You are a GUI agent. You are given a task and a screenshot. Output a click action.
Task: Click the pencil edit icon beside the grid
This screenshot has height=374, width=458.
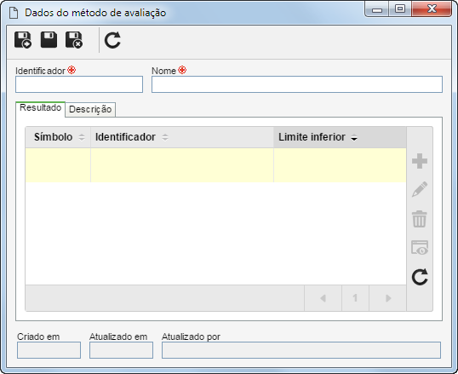click(420, 189)
